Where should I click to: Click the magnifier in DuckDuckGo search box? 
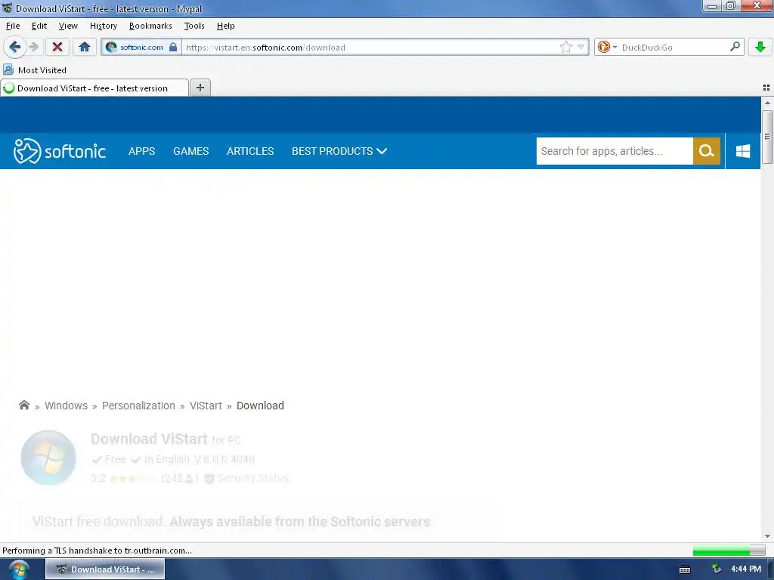pos(735,47)
